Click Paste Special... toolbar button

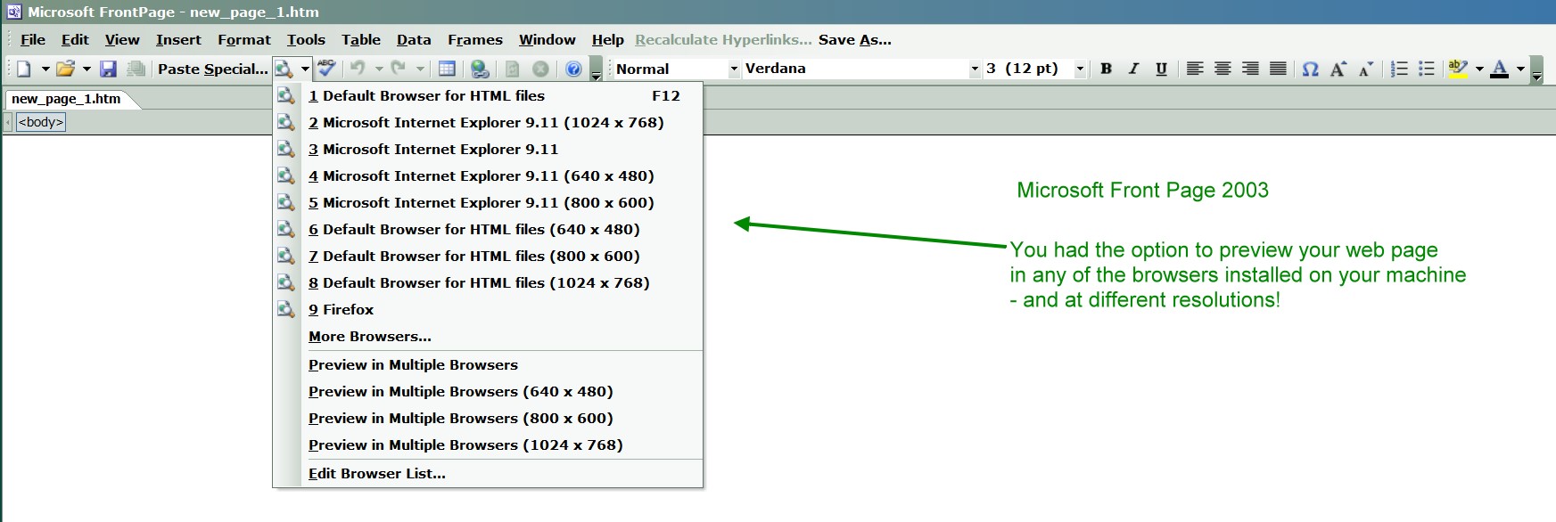click(212, 69)
